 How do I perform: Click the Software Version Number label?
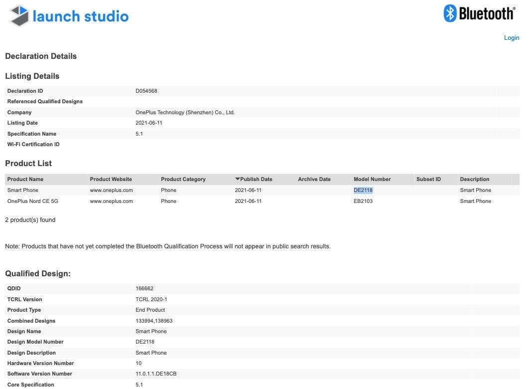pyautogui.click(x=39, y=374)
